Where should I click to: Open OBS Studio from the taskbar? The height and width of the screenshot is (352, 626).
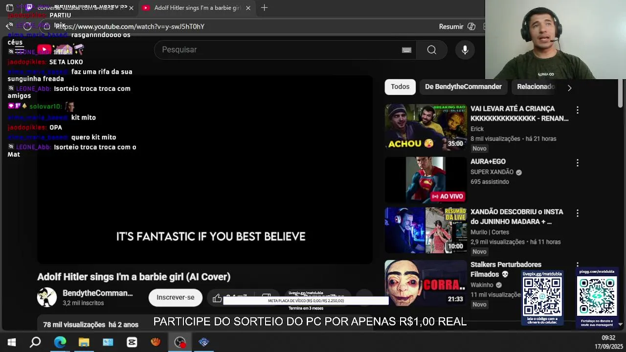[x=180, y=342]
